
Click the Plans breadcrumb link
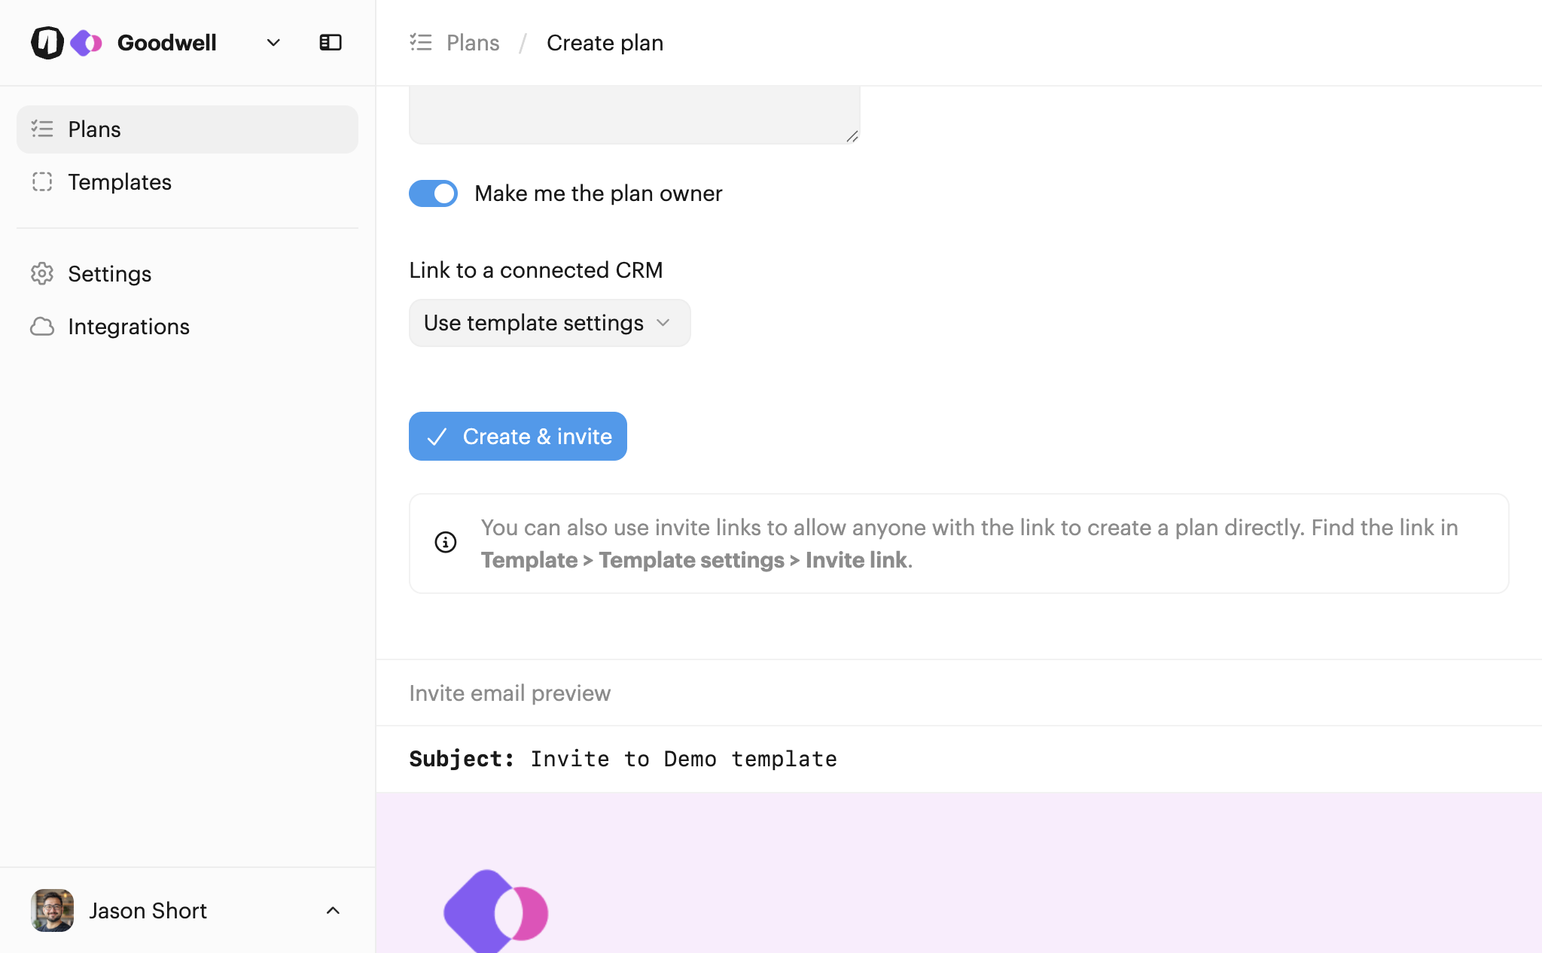472,43
